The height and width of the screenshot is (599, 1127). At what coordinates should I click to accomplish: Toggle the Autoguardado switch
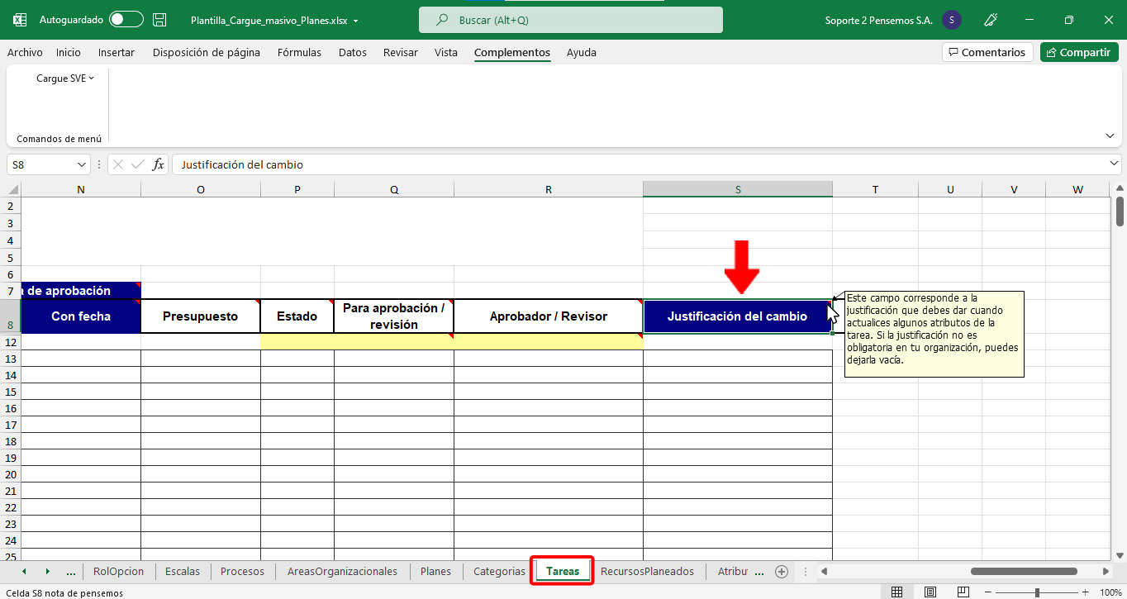(126, 19)
